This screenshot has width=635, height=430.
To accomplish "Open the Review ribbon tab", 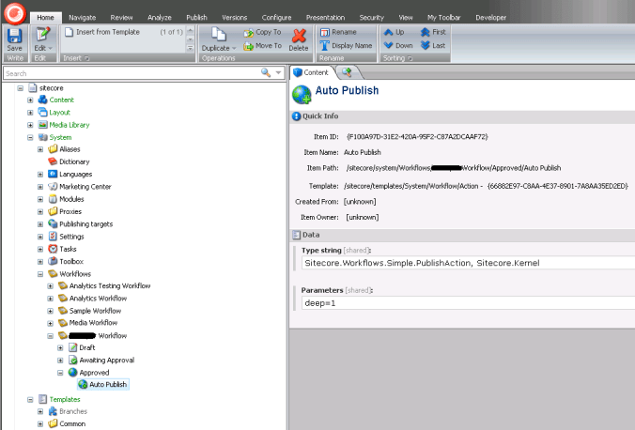I will [121, 18].
